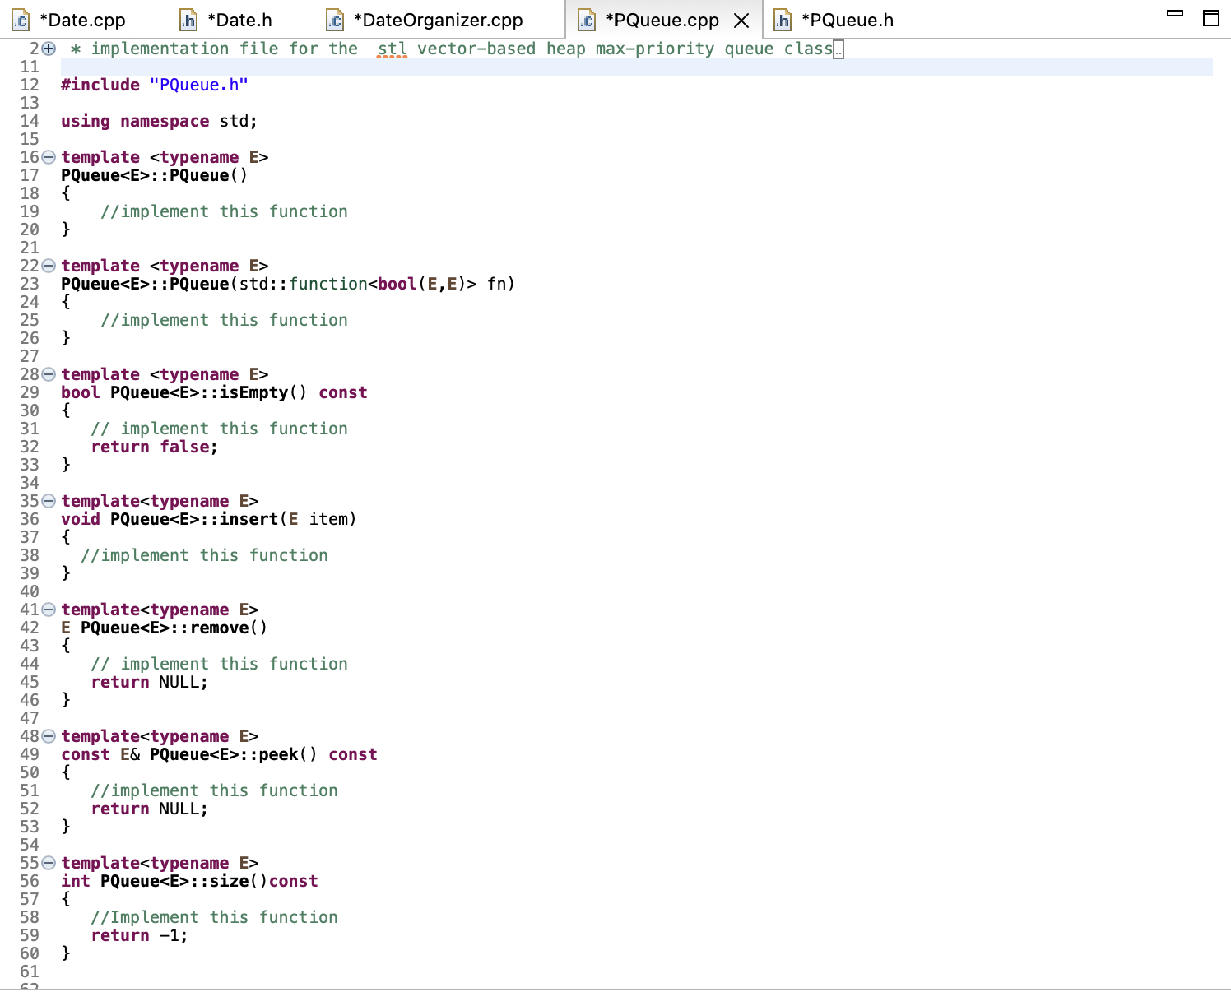The image size is (1231, 992).
Task: Place cursor on 'using namespace std;' line
Action: 159,121
